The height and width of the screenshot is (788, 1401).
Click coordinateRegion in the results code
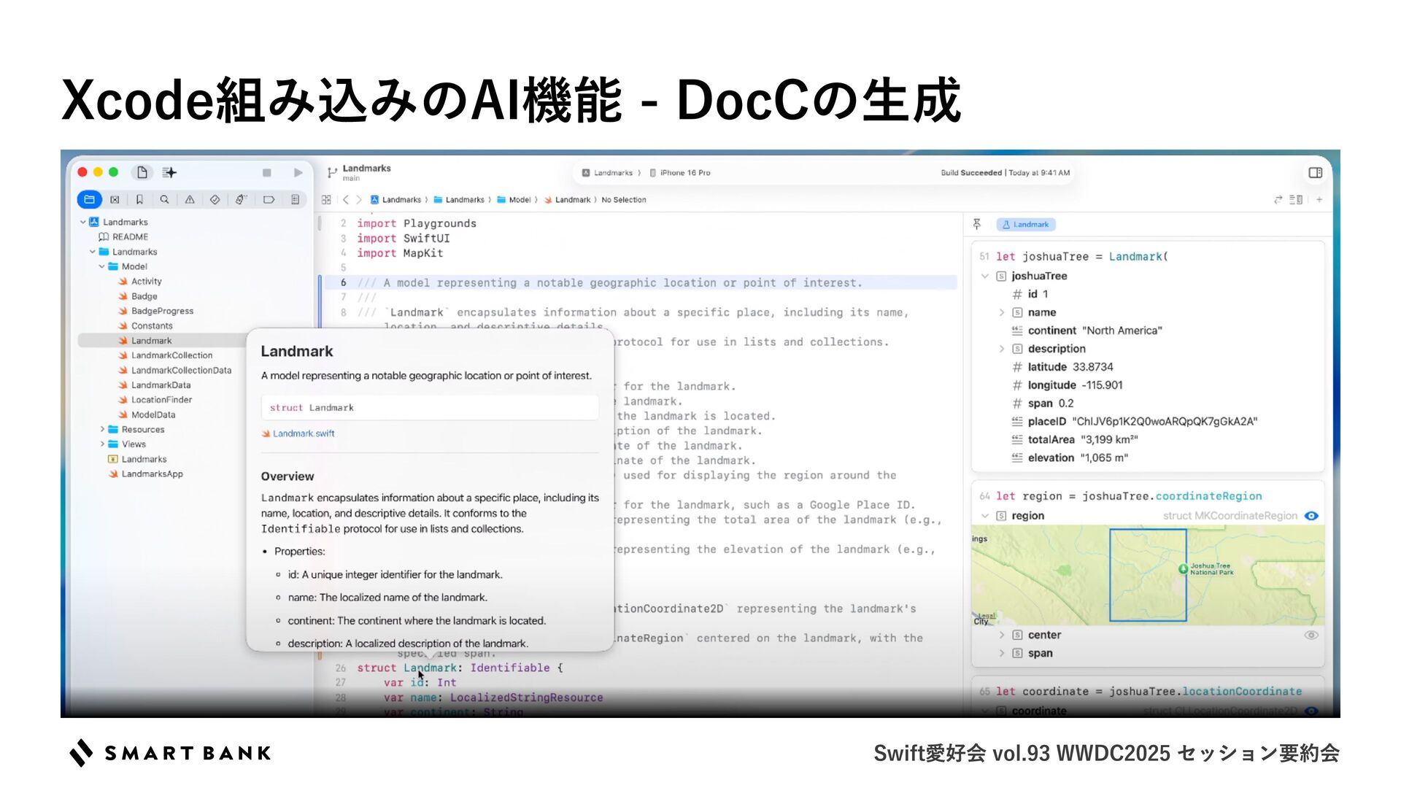coord(1208,496)
